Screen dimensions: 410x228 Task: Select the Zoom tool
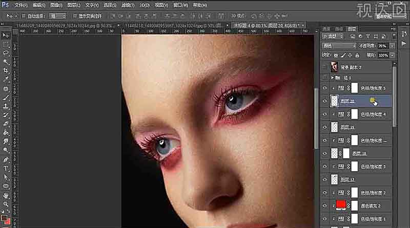tap(6, 204)
